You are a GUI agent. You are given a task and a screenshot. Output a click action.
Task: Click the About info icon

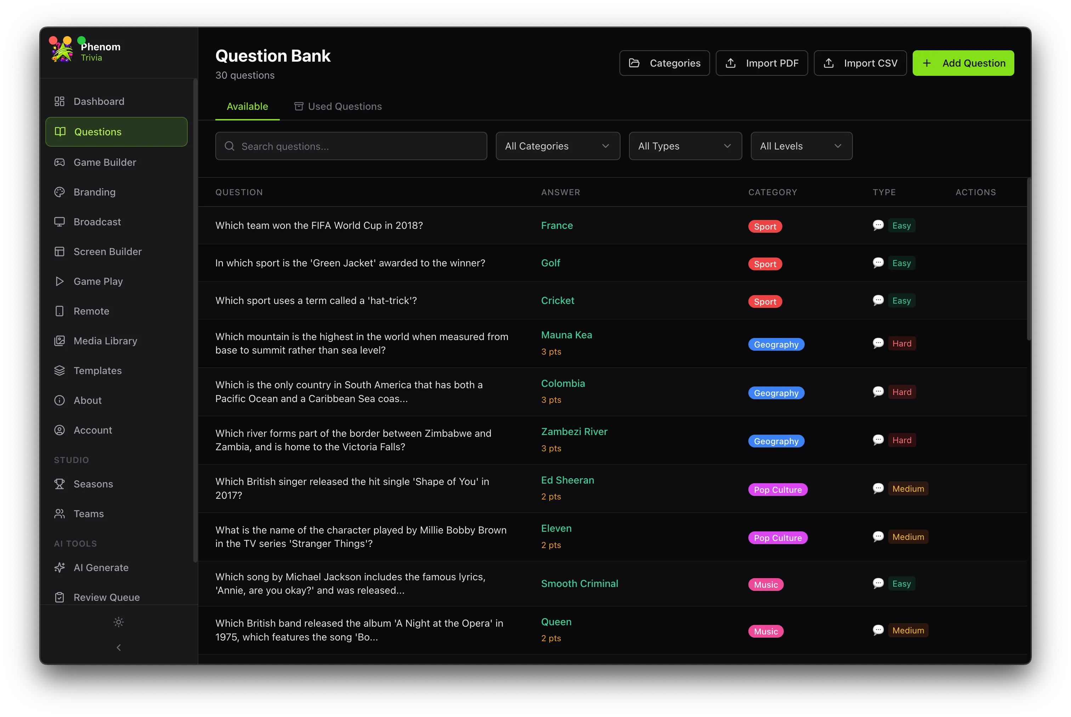[59, 400]
